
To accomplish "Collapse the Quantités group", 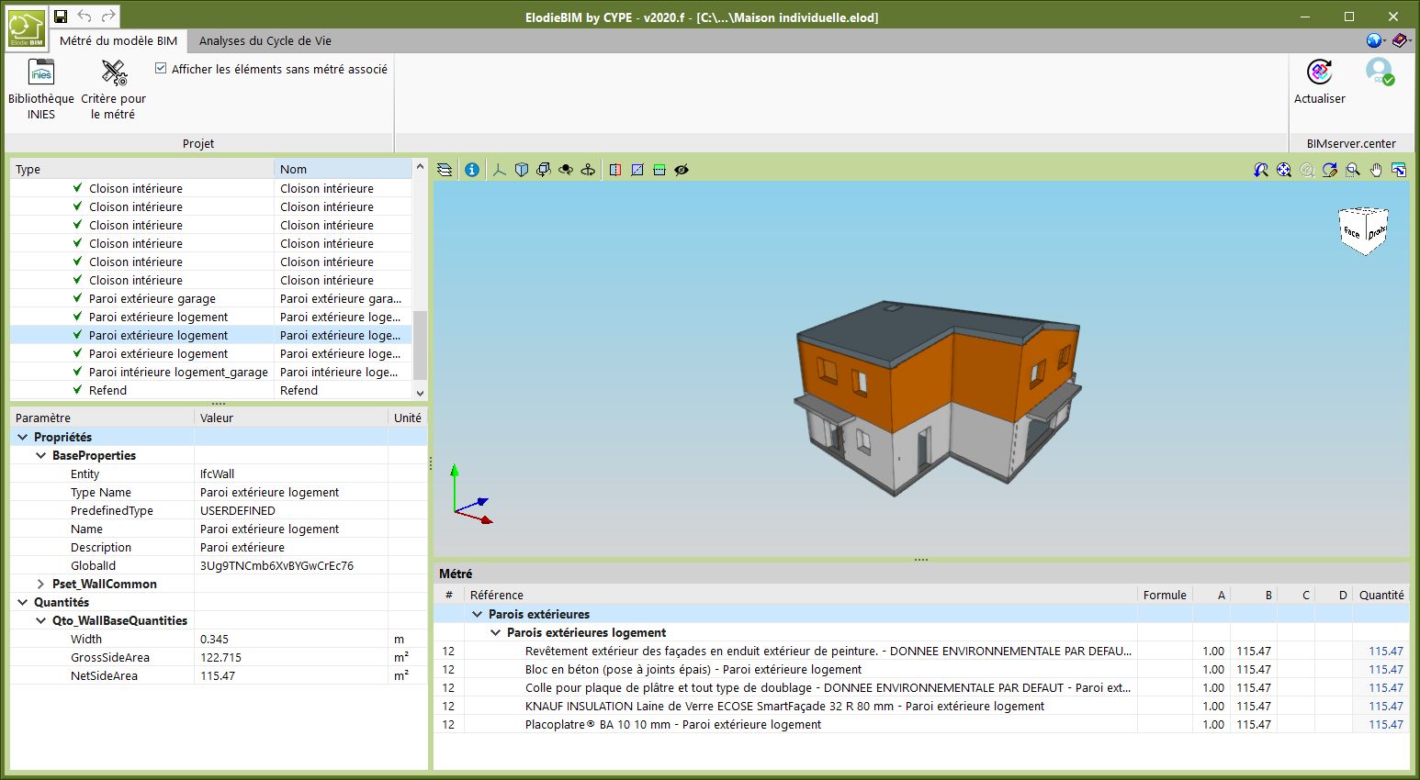I will pos(22,603).
